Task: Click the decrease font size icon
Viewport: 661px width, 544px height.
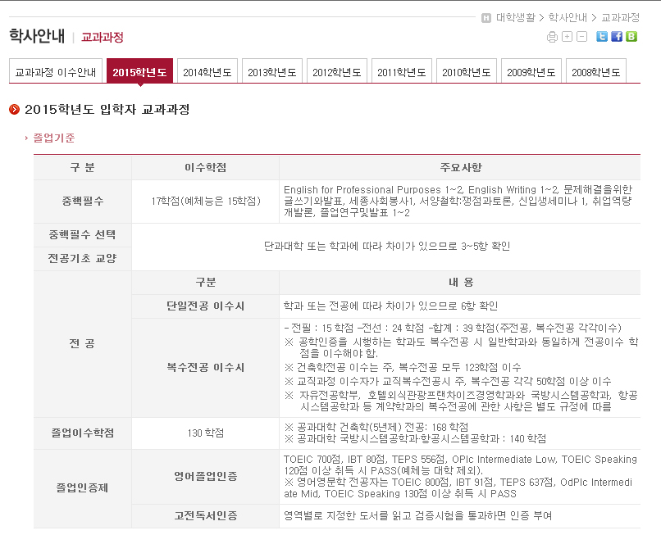Action: [581, 37]
